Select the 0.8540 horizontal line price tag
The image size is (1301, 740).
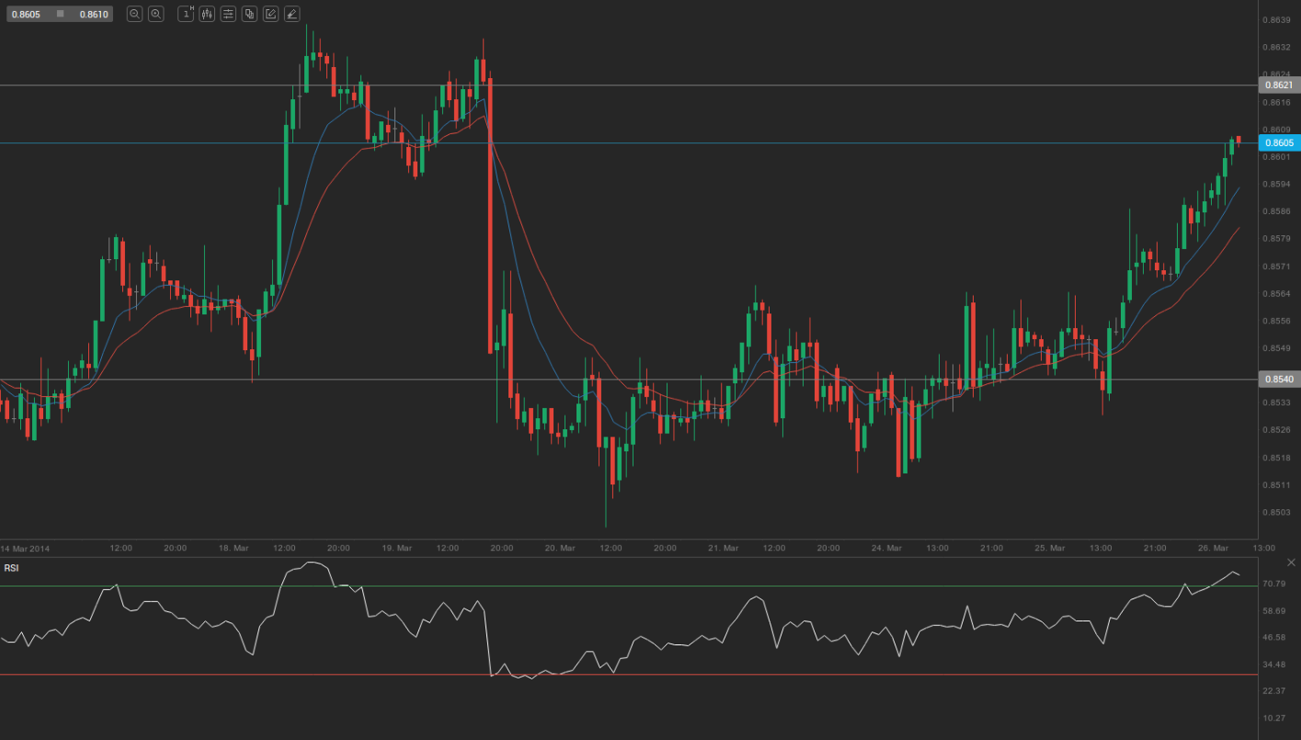[x=1278, y=379]
